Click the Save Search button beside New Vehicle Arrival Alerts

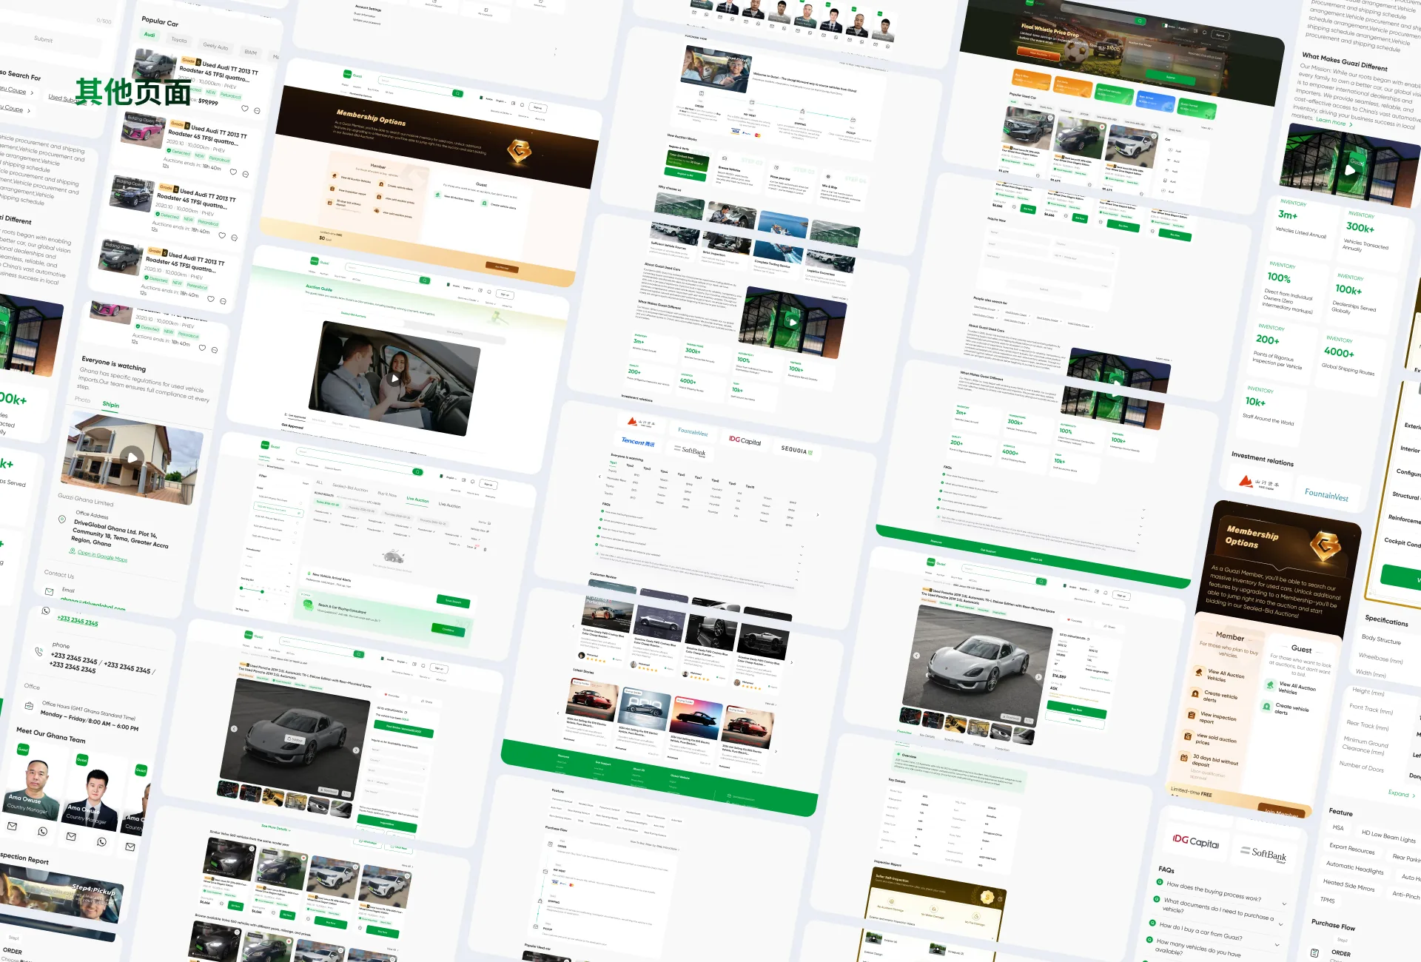(x=453, y=602)
